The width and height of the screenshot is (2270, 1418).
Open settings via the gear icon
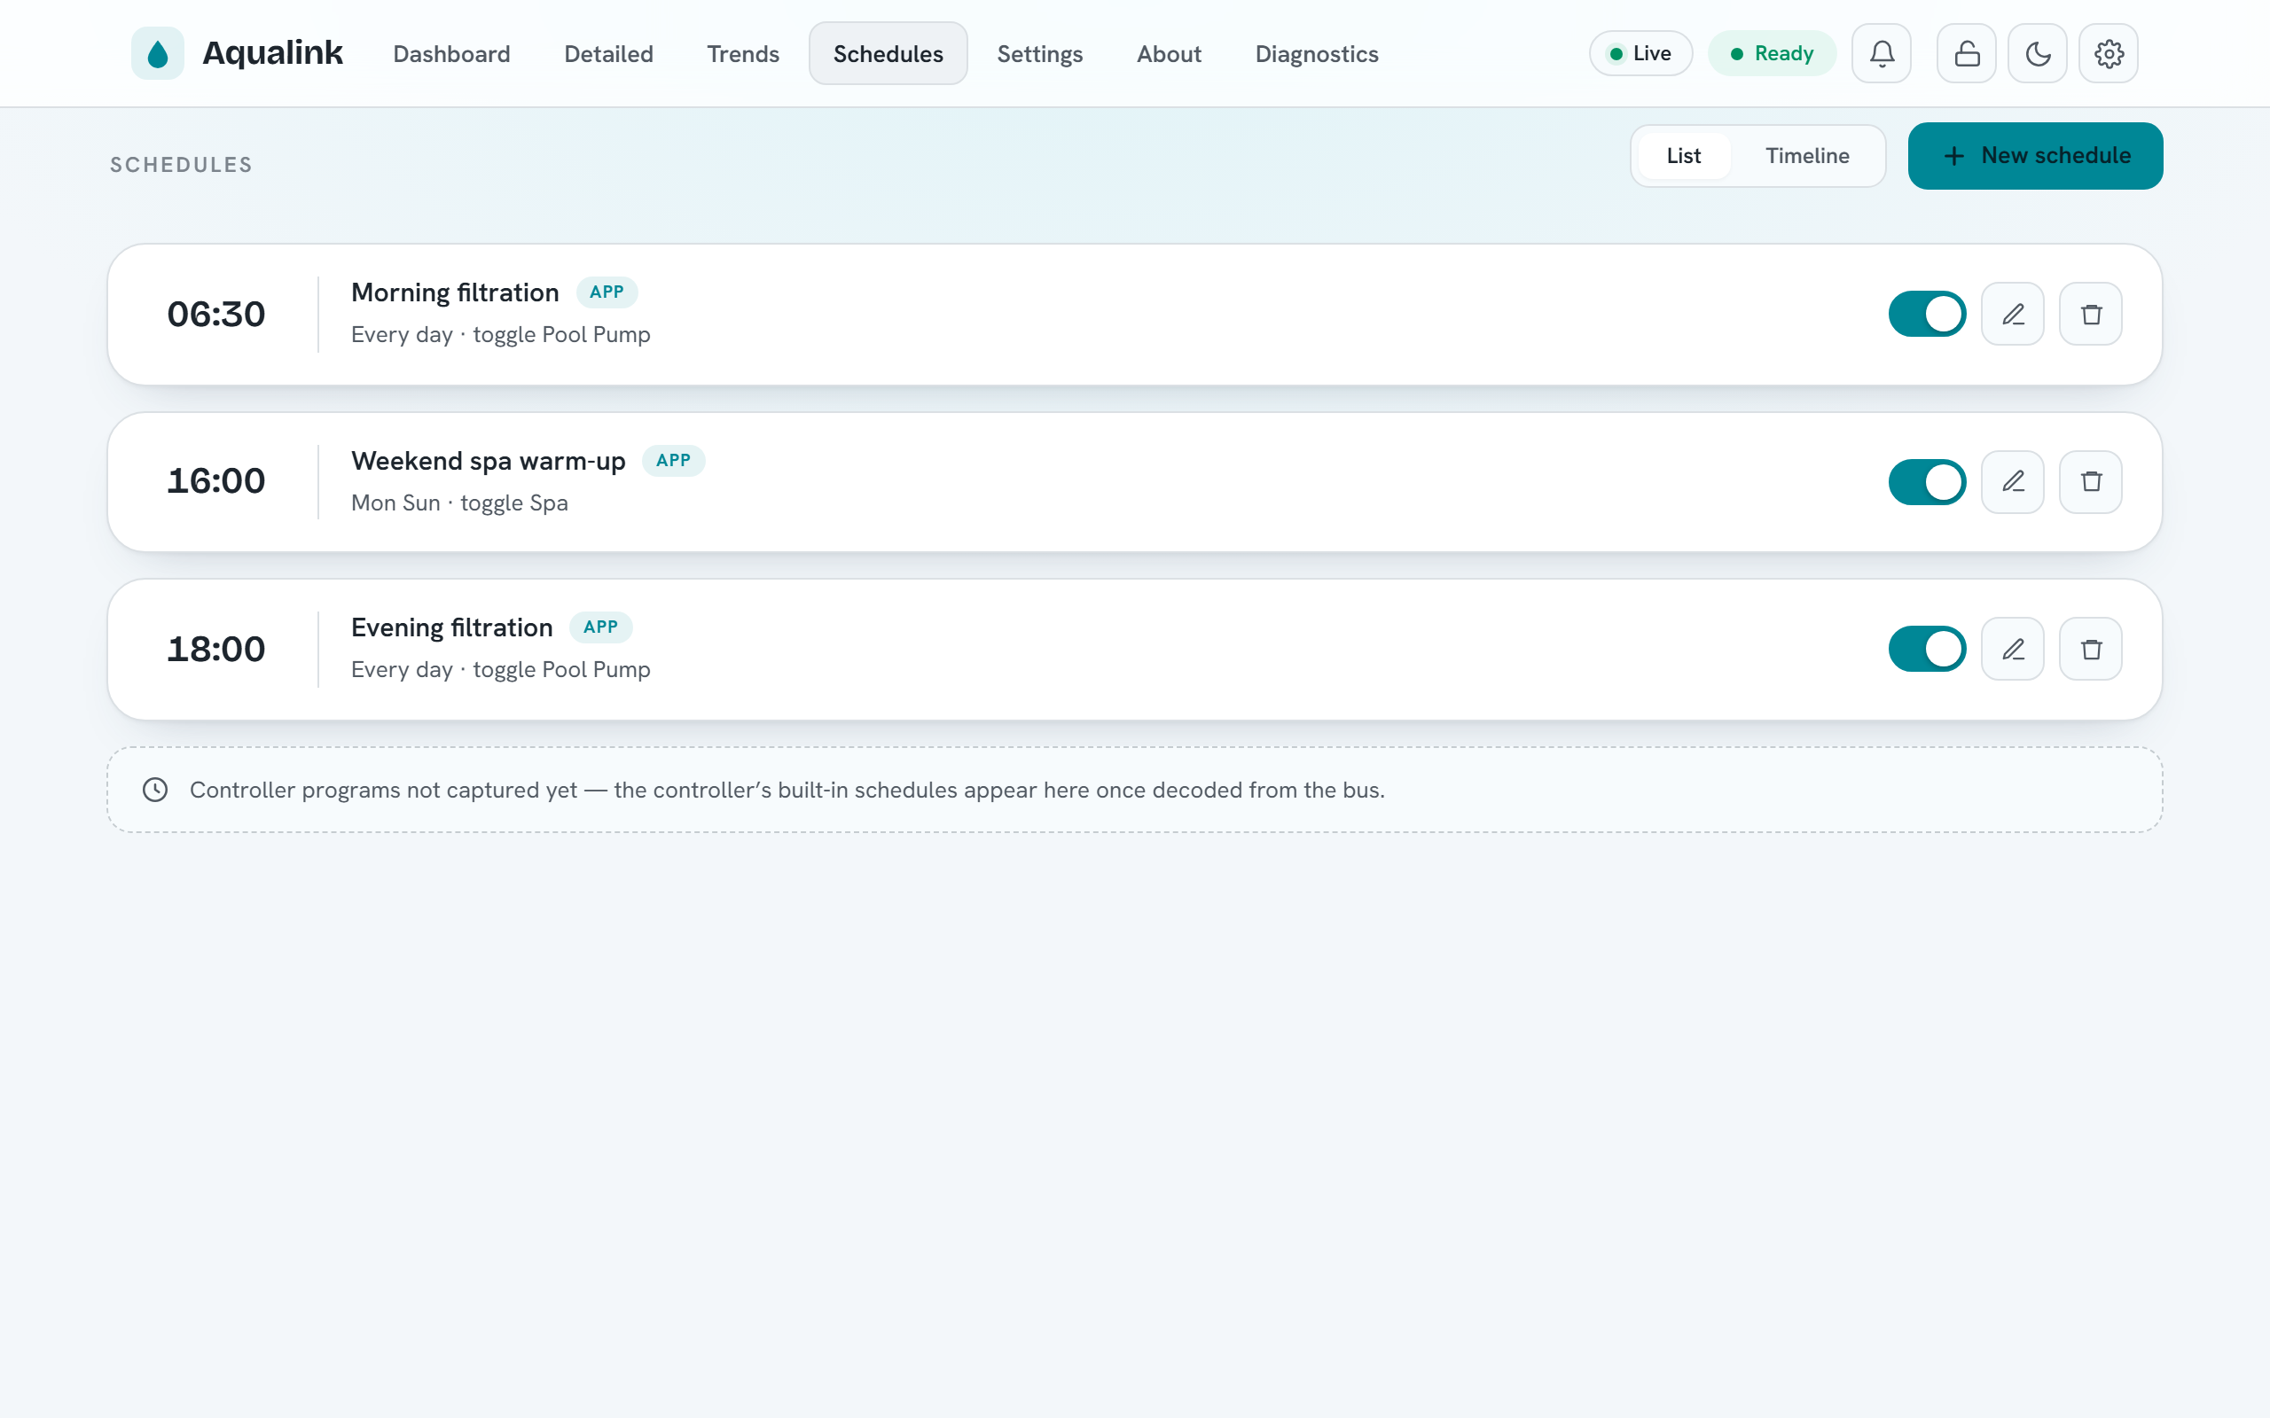click(x=2109, y=53)
